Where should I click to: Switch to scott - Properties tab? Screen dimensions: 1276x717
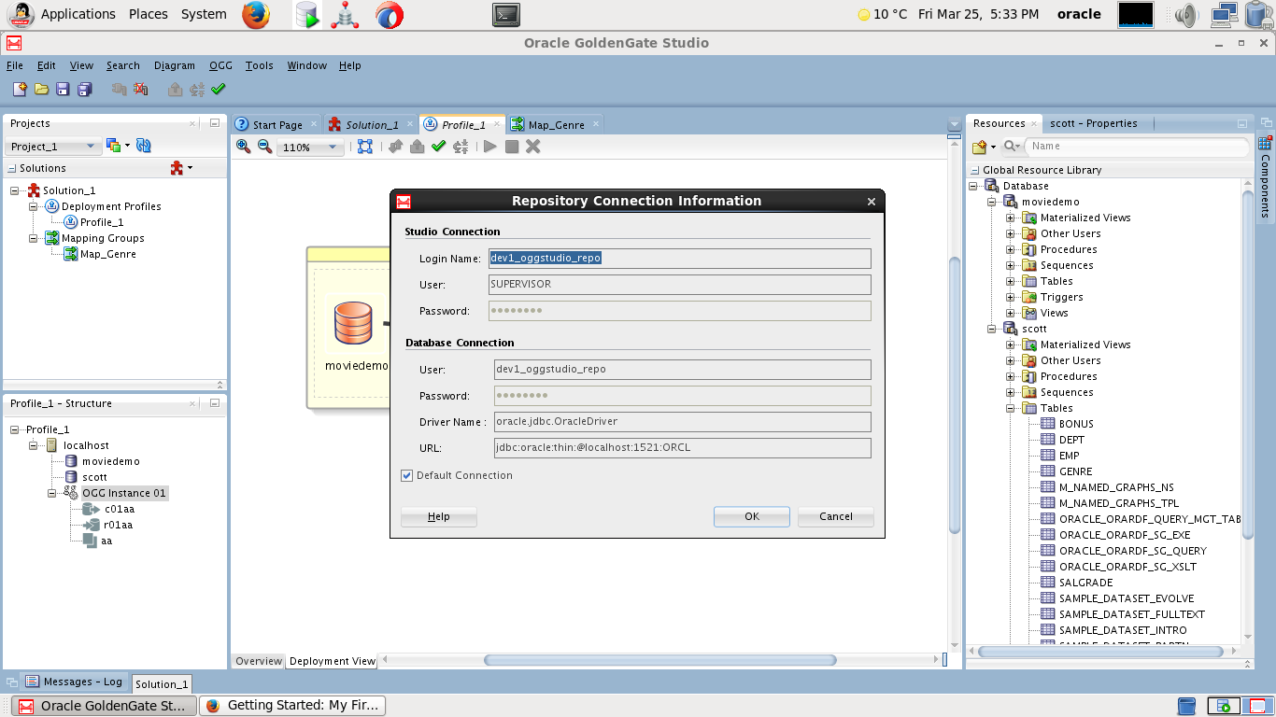(1093, 123)
